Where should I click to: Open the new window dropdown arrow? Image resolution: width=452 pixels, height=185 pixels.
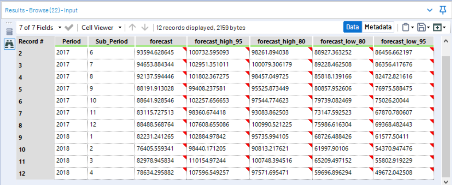pyautogui.click(x=444, y=28)
